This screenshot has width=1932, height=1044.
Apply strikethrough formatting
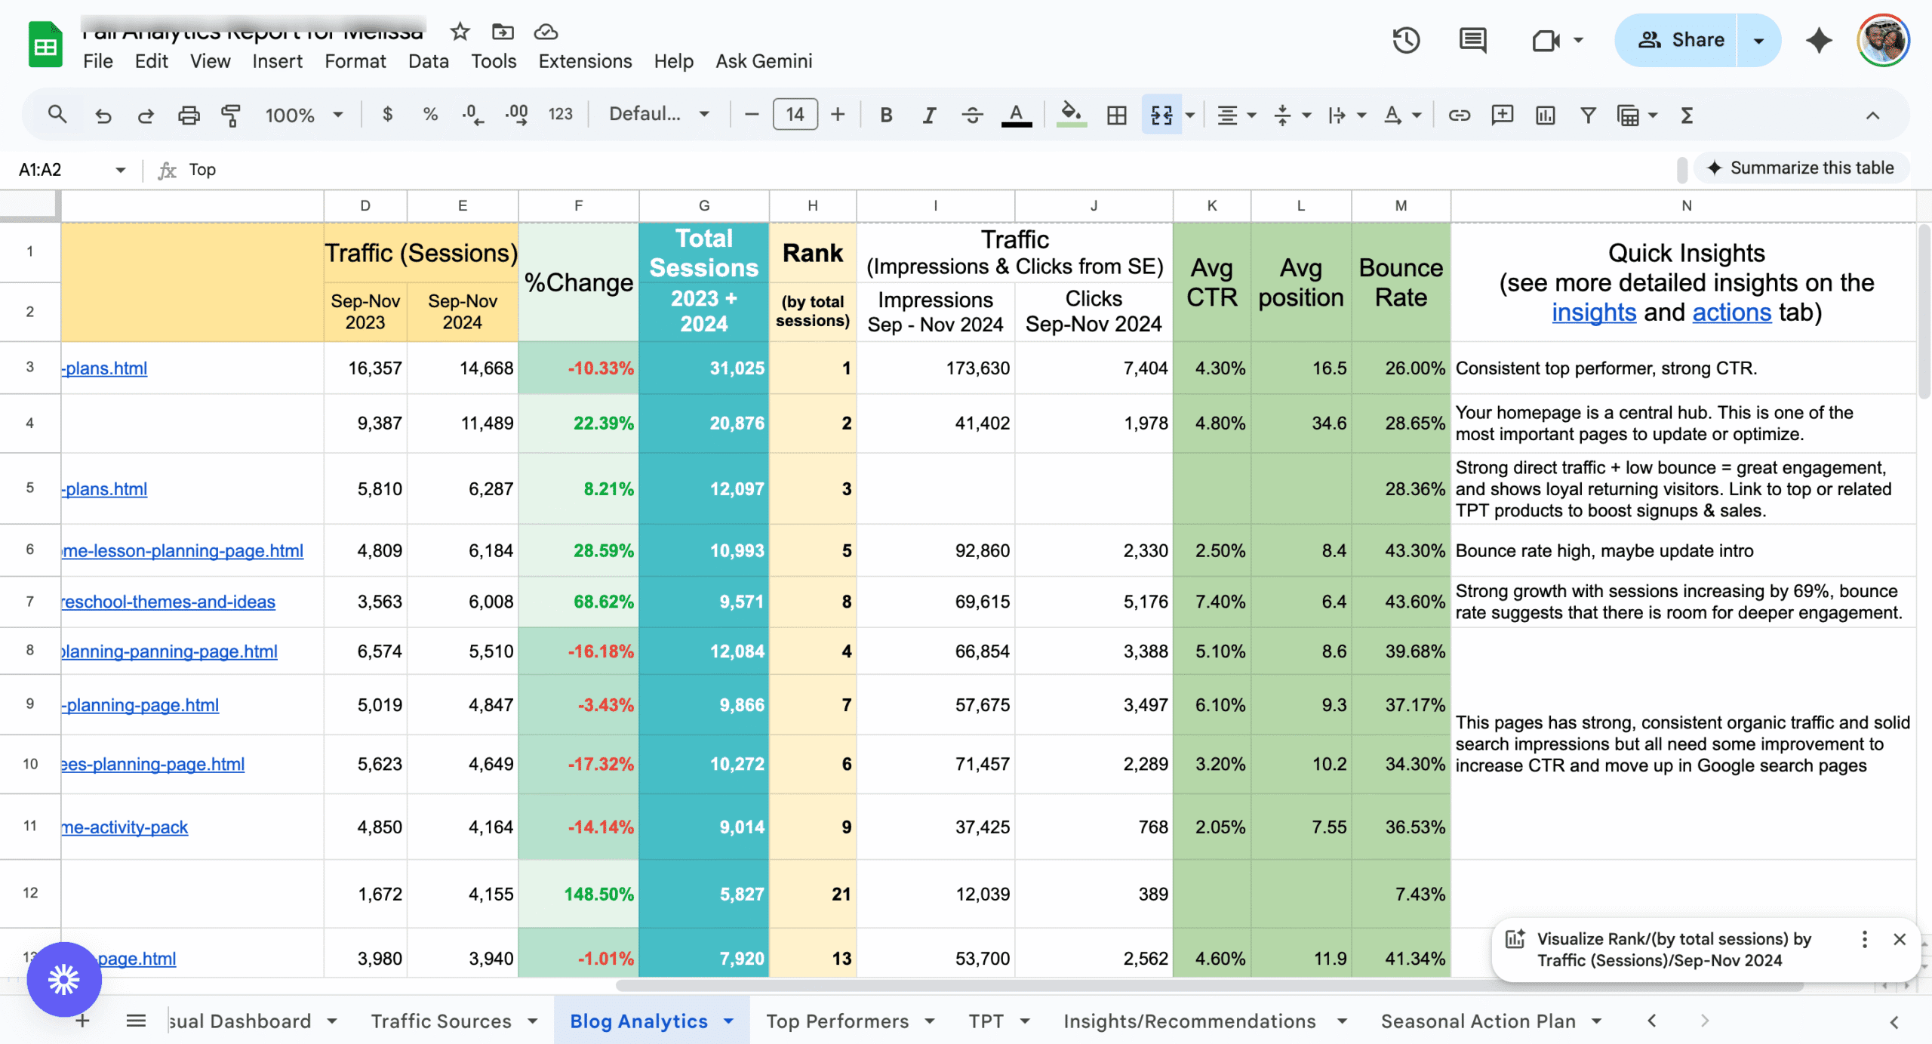[973, 115]
